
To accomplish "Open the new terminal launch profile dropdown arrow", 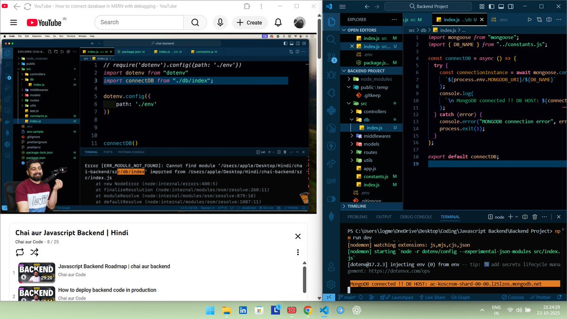I will coord(517,217).
